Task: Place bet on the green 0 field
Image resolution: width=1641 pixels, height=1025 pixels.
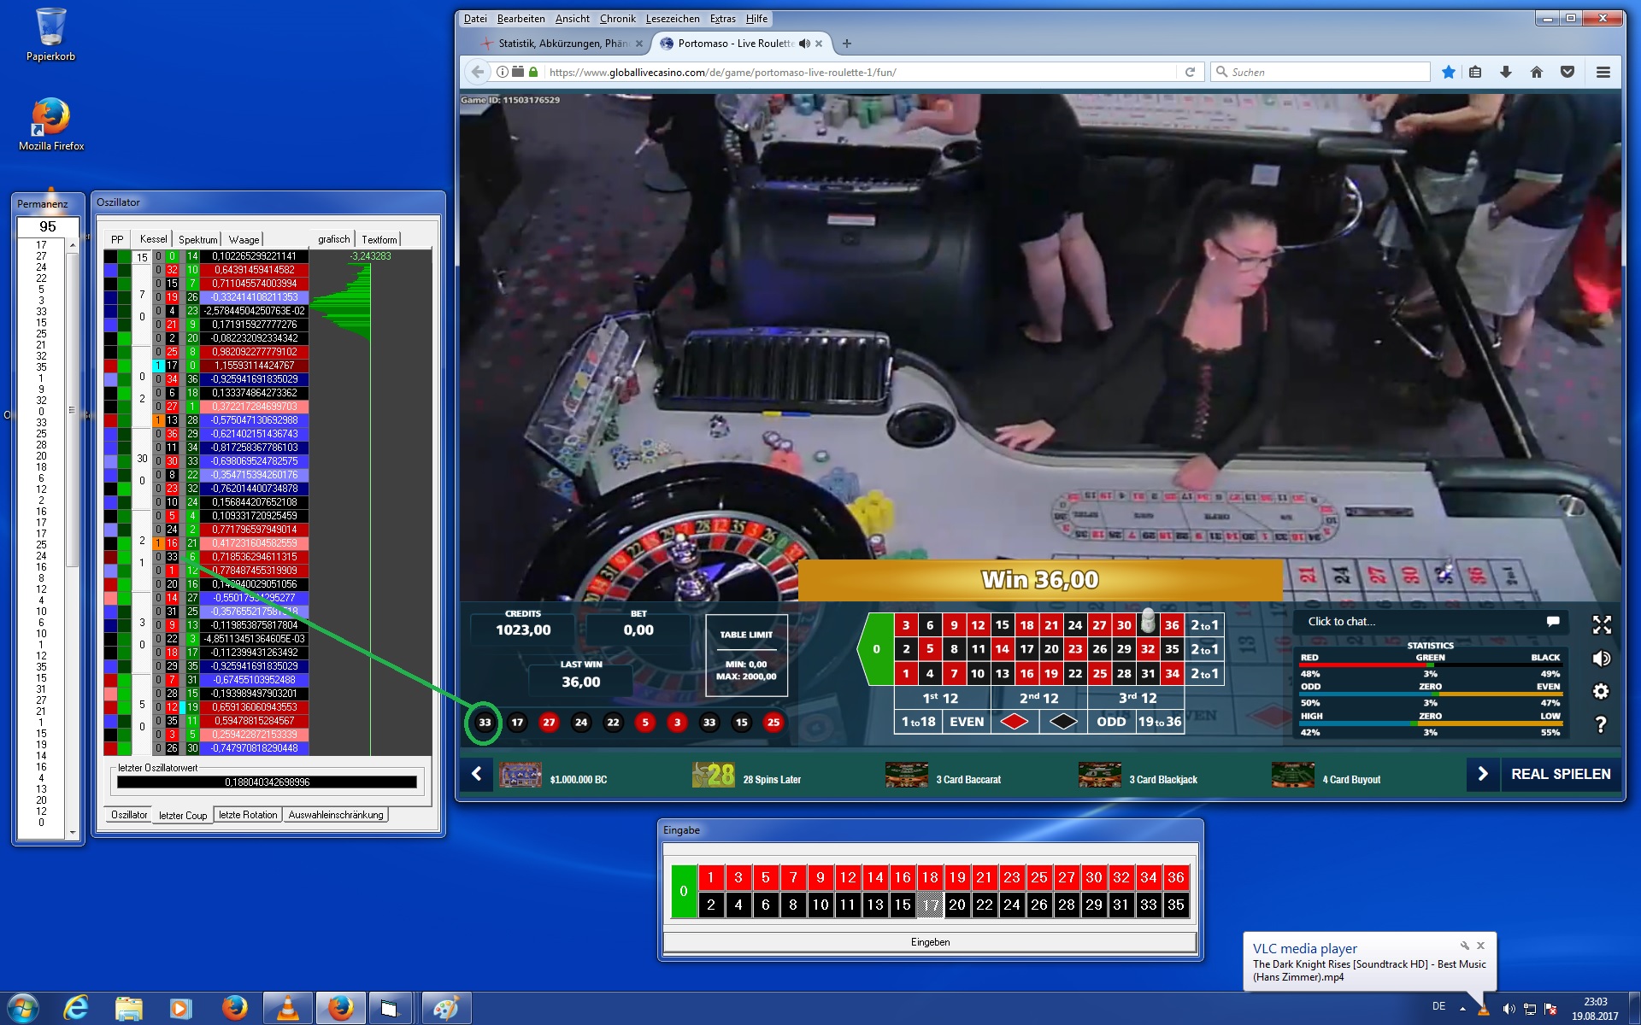Action: tap(876, 649)
